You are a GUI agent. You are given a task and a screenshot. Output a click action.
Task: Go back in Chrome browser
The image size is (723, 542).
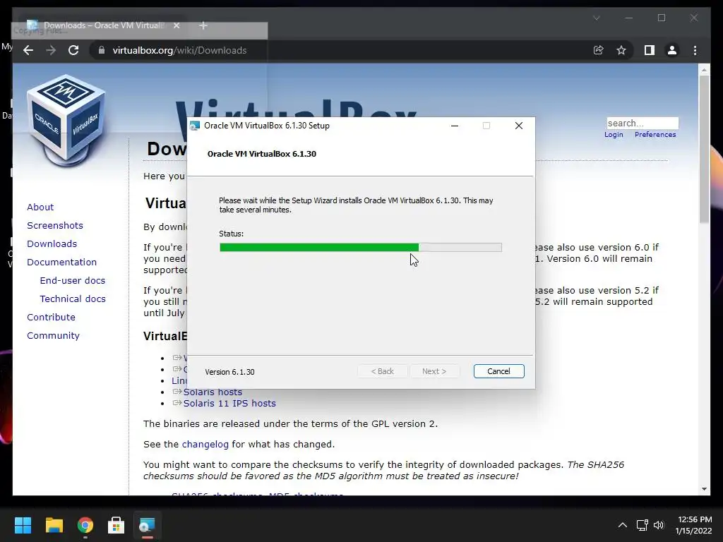28,50
